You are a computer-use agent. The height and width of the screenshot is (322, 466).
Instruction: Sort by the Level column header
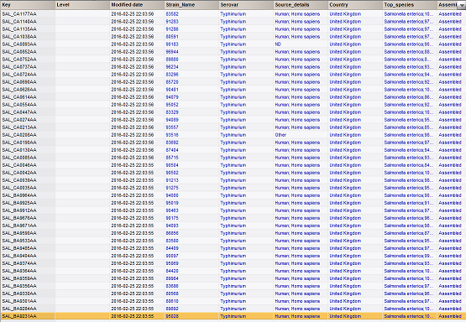click(x=82, y=5)
